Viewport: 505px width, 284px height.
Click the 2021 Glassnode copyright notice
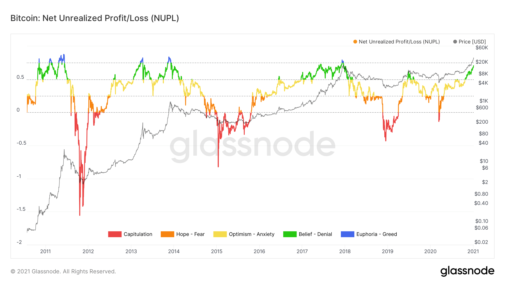pyautogui.click(x=63, y=271)
